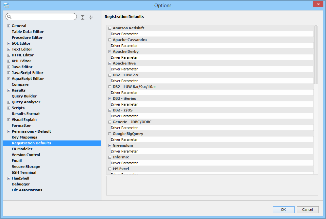The width and height of the screenshot is (326, 219).
Task: Select File Associations in tree
Action: point(27,190)
